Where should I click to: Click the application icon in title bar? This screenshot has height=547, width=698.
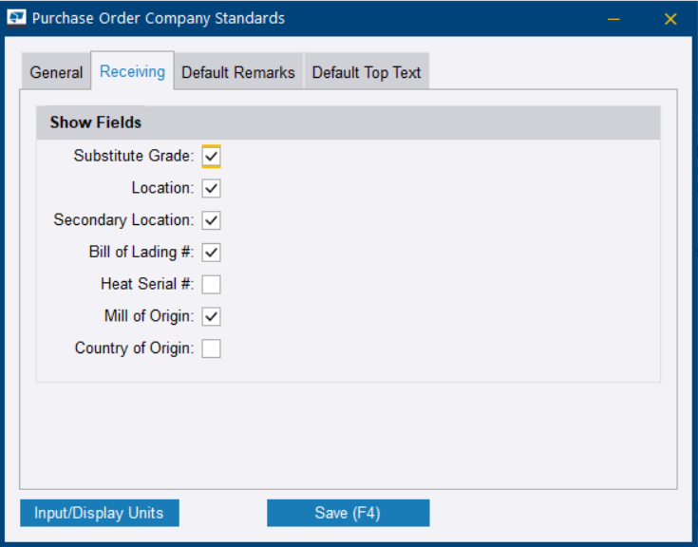[x=17, y=18]
